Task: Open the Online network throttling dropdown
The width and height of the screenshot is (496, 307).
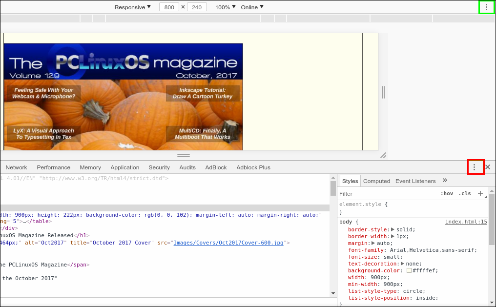Action: pos(252,7)
